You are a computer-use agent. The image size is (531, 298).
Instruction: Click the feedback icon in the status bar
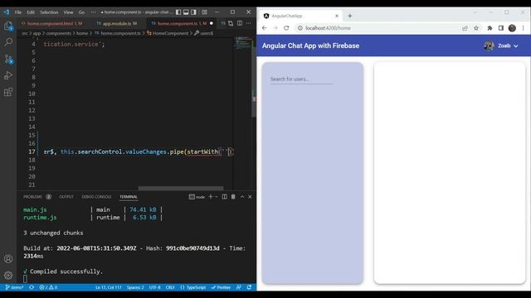point(239,287)
